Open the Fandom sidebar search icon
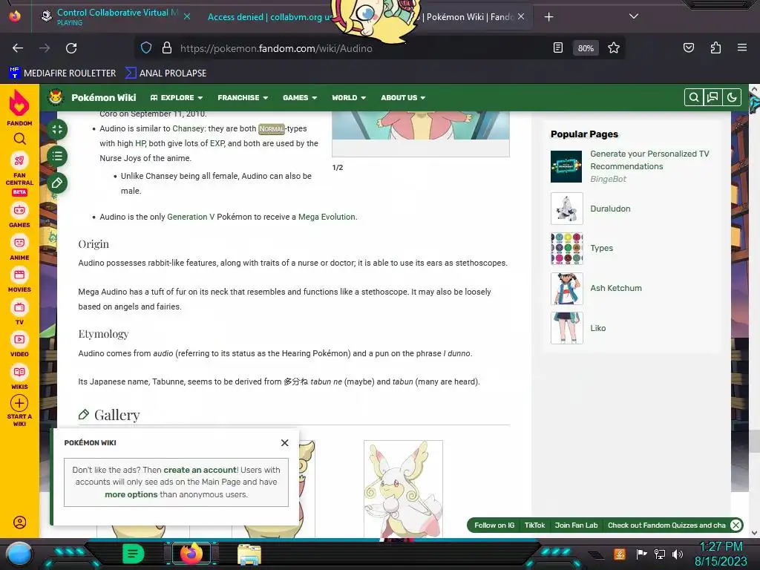The image size is (760, 570). 19,139
